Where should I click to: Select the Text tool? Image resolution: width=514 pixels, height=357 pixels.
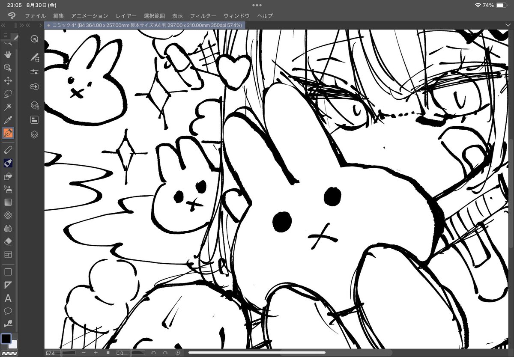coord(8,298)
